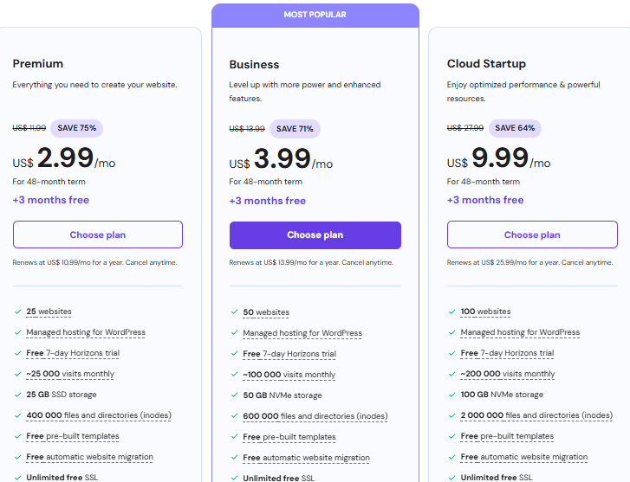Click Free automatic website migration in Cloud Startup
The height and width of the screenshot is (482, 630).
(524, 457)
